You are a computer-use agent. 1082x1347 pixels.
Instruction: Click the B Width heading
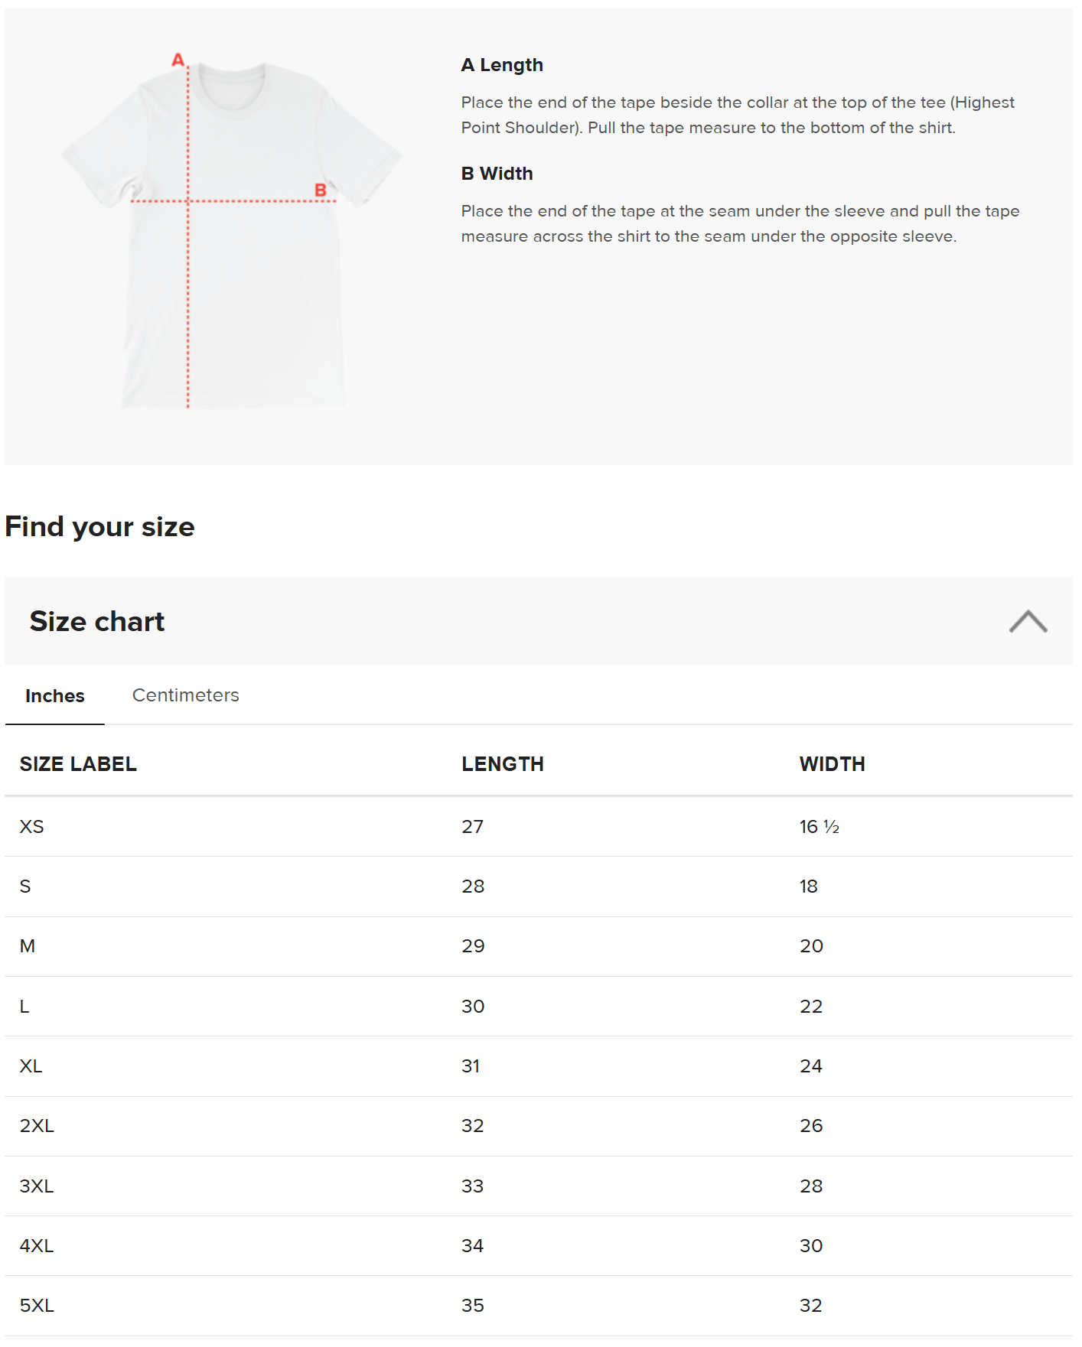pos(497,174)
